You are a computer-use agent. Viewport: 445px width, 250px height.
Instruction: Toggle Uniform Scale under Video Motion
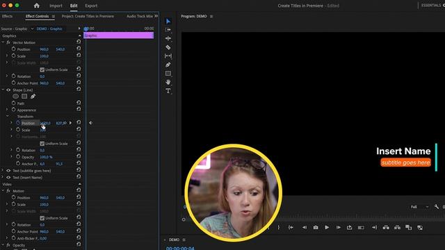42,218
